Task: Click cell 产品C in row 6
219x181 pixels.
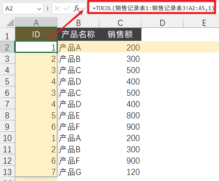Action: (78, 92)
